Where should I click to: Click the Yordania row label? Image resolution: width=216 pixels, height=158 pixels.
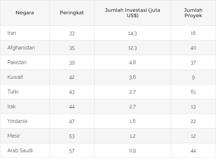coord(17,121)
